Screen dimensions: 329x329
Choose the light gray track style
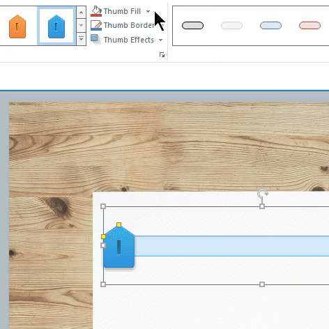pyautogui.click(x=231, y=26)
